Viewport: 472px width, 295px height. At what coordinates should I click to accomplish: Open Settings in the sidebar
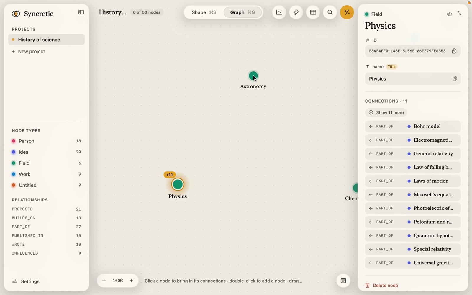pos(26,281)
